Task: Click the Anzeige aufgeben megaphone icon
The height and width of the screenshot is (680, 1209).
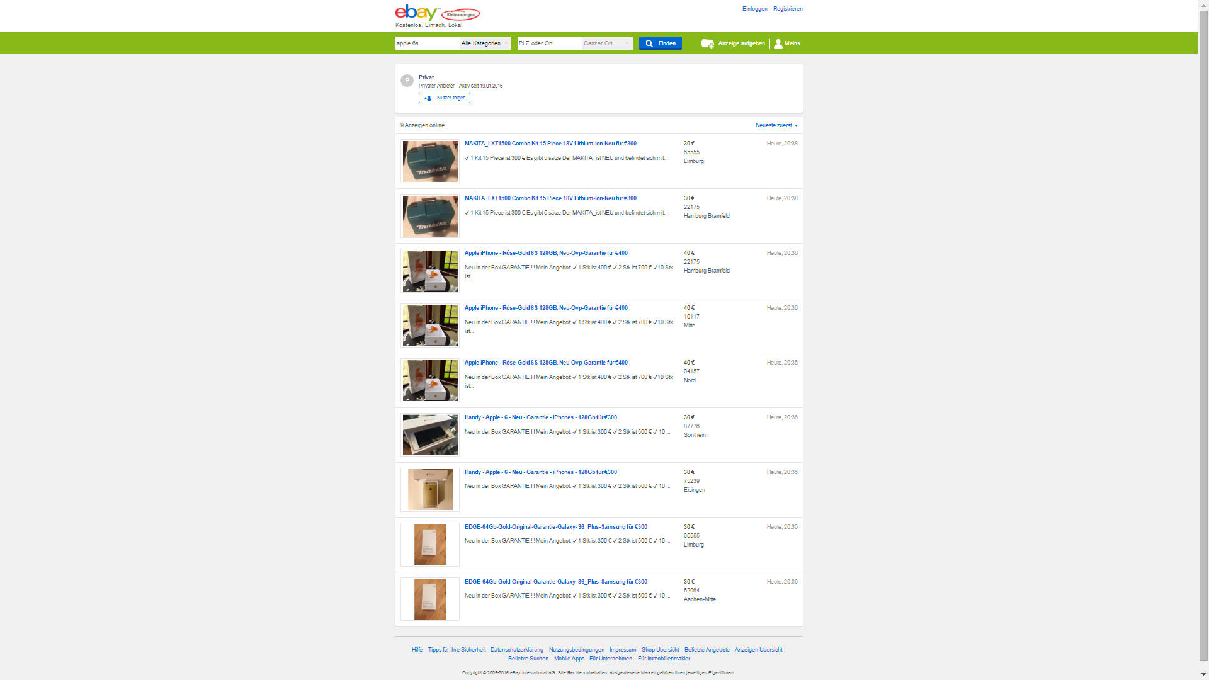Action: 707,43
